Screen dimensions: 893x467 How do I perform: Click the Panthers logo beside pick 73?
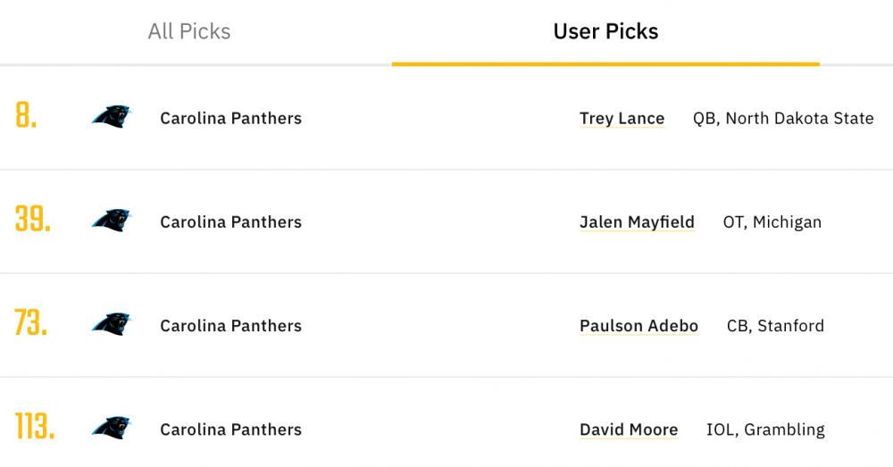111,324
